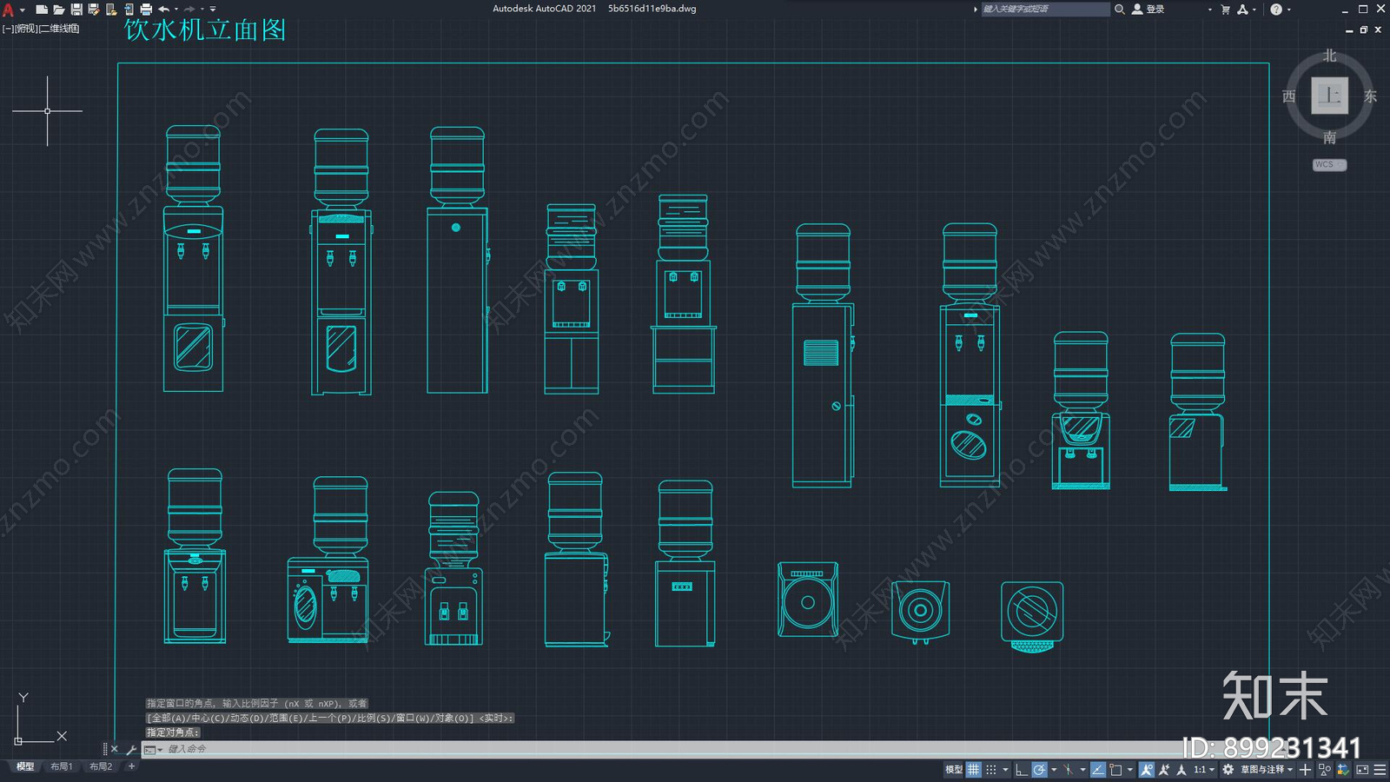Screen dimensions: 1390x782
Task: Open the 1:1 annotation scale dropdown
Action: [1203, 769]
